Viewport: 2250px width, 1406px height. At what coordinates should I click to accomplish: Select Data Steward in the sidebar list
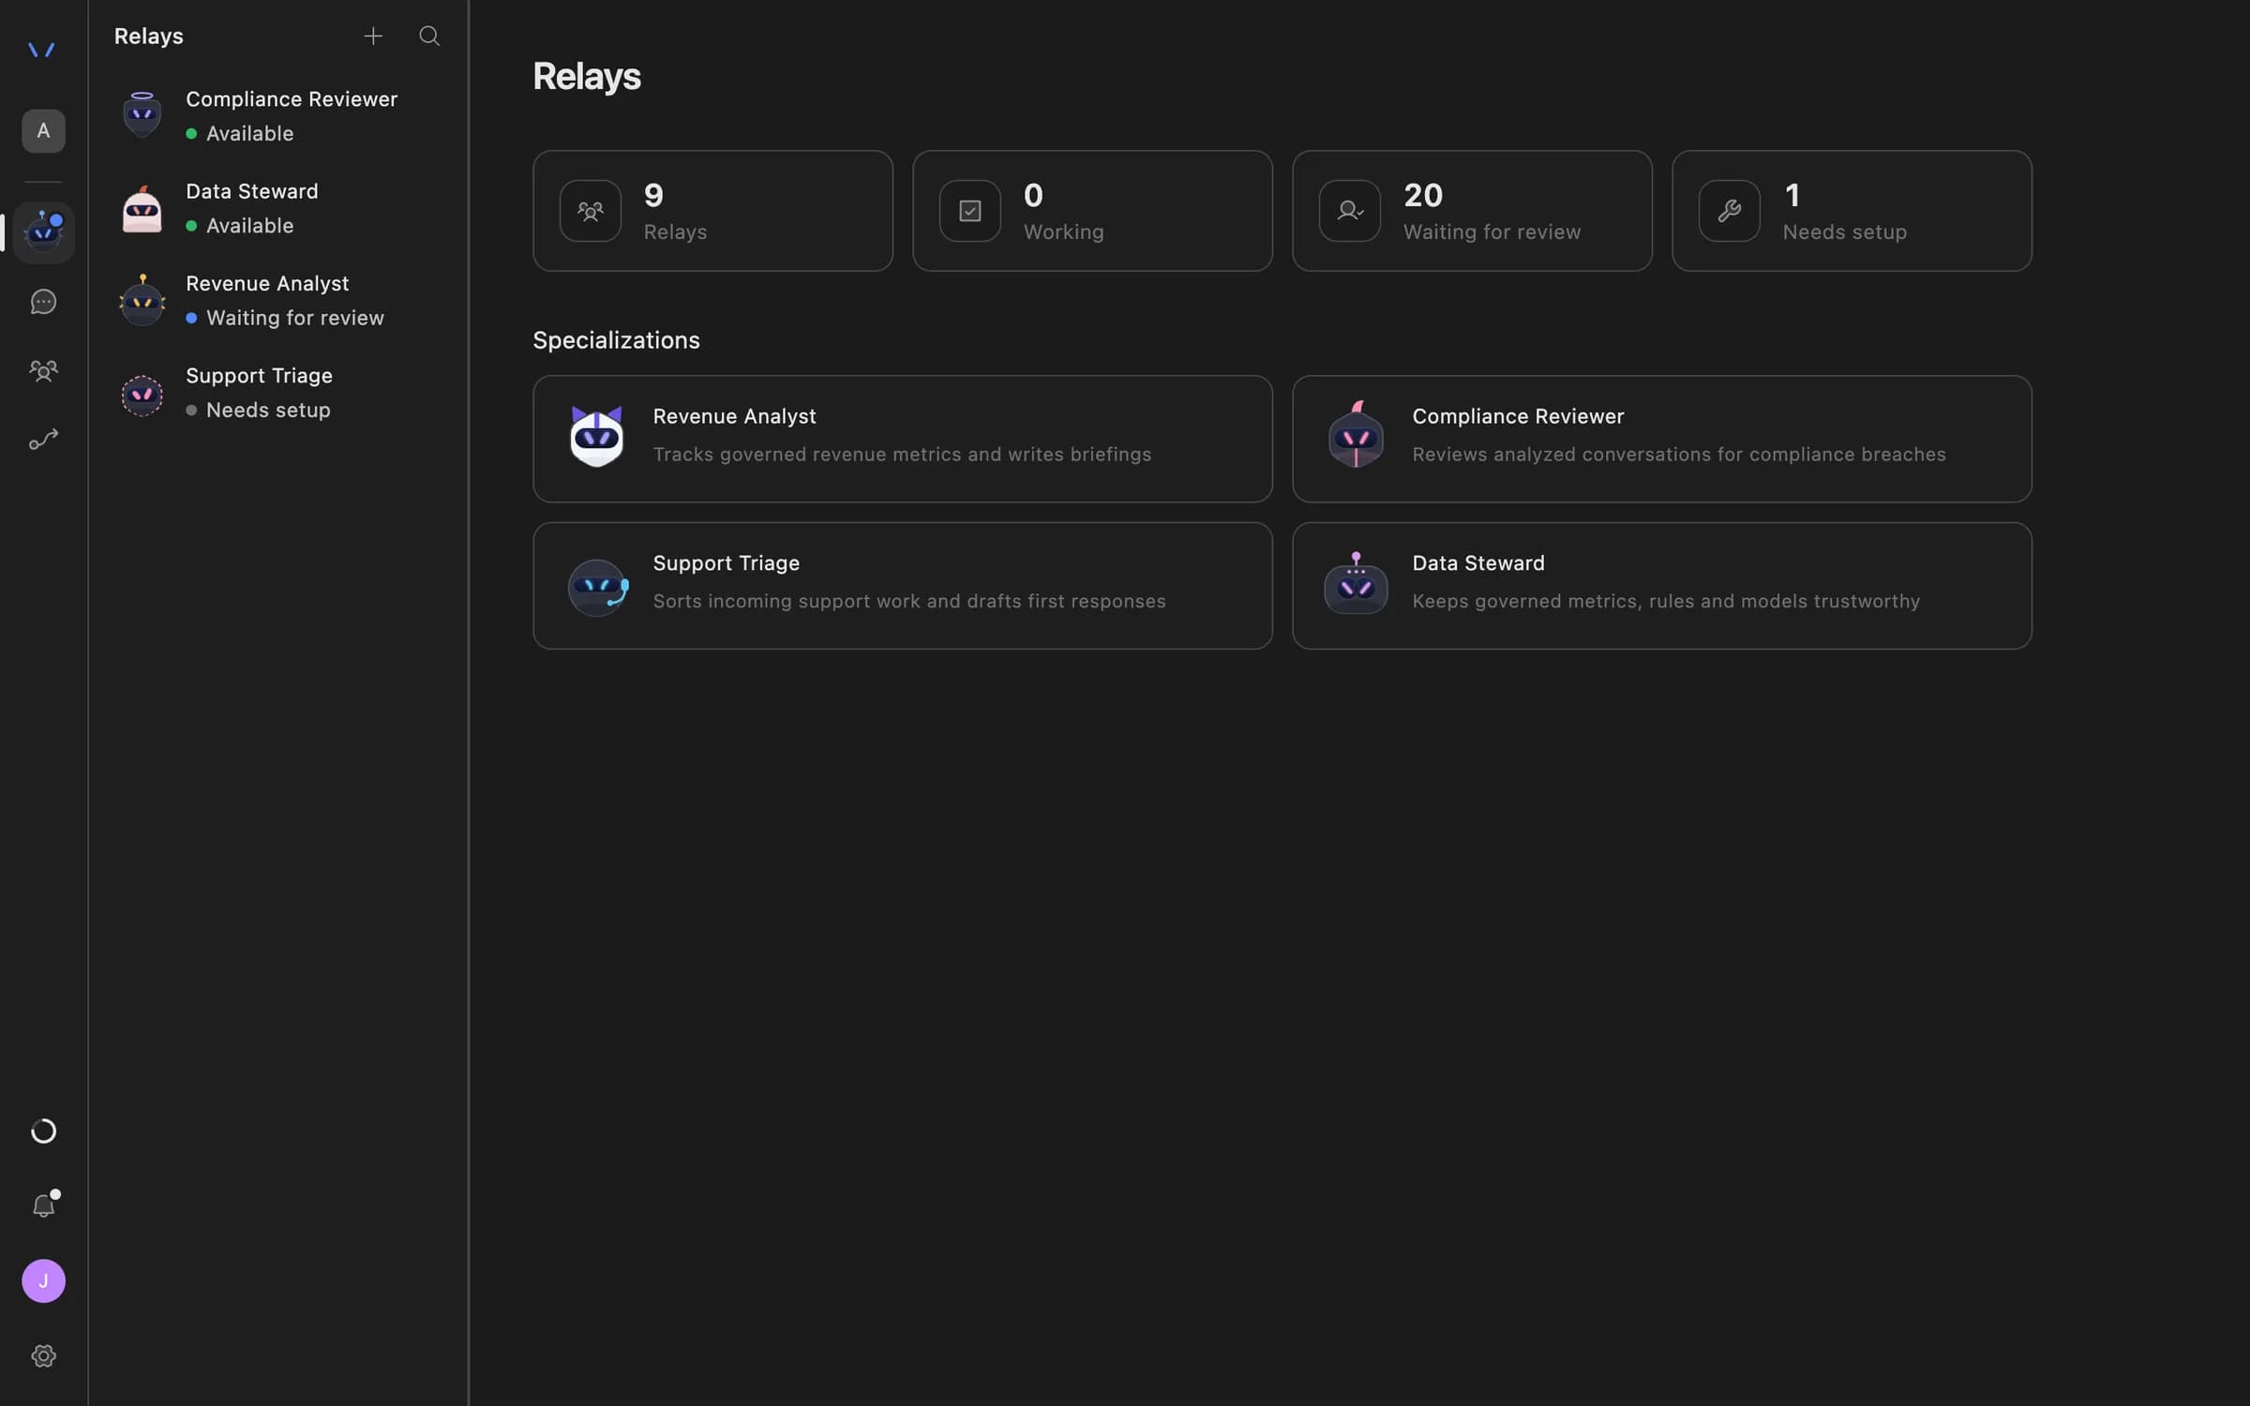(x=278, y=208)
